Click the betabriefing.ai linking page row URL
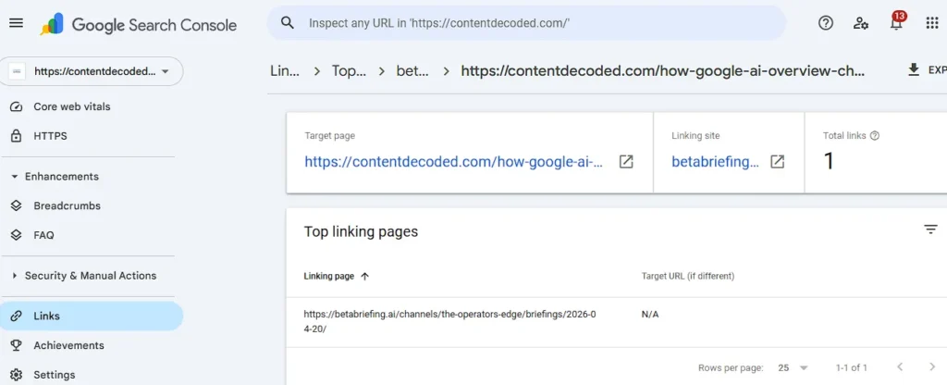The image size is (947, 385). pos(450,321)
